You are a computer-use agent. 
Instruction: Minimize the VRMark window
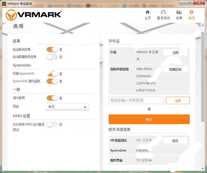tap(183, 3)
